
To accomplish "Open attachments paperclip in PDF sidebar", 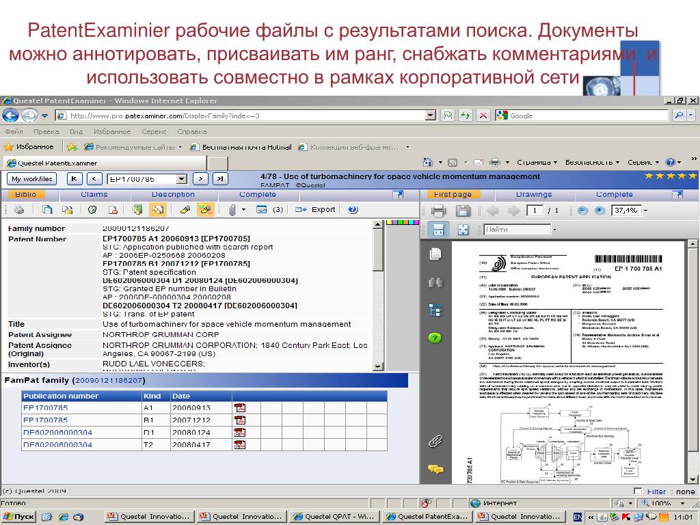I will point(435,442).
